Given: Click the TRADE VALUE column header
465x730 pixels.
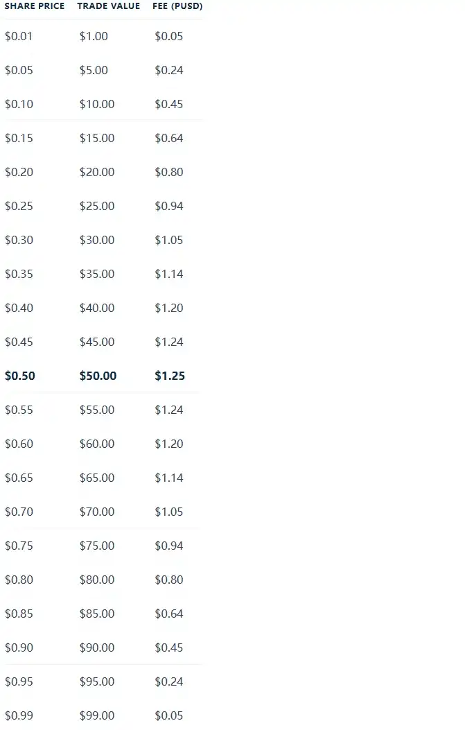Looking at the screenshot, I should [x=108, y=6].
